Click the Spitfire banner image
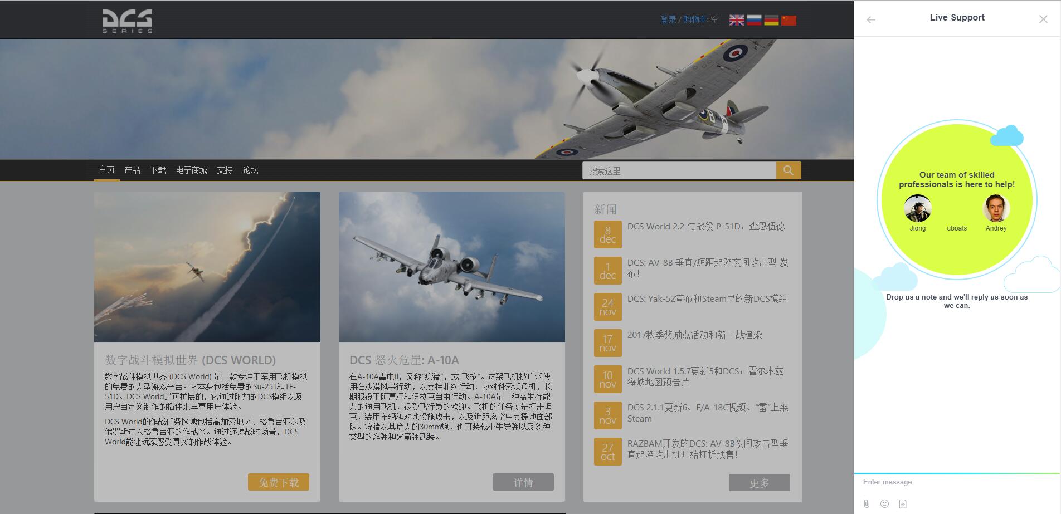 427,99
